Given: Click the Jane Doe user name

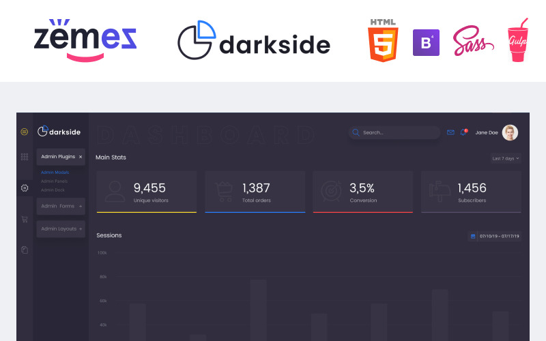Looking at the screenshot, I should [487, 132].
